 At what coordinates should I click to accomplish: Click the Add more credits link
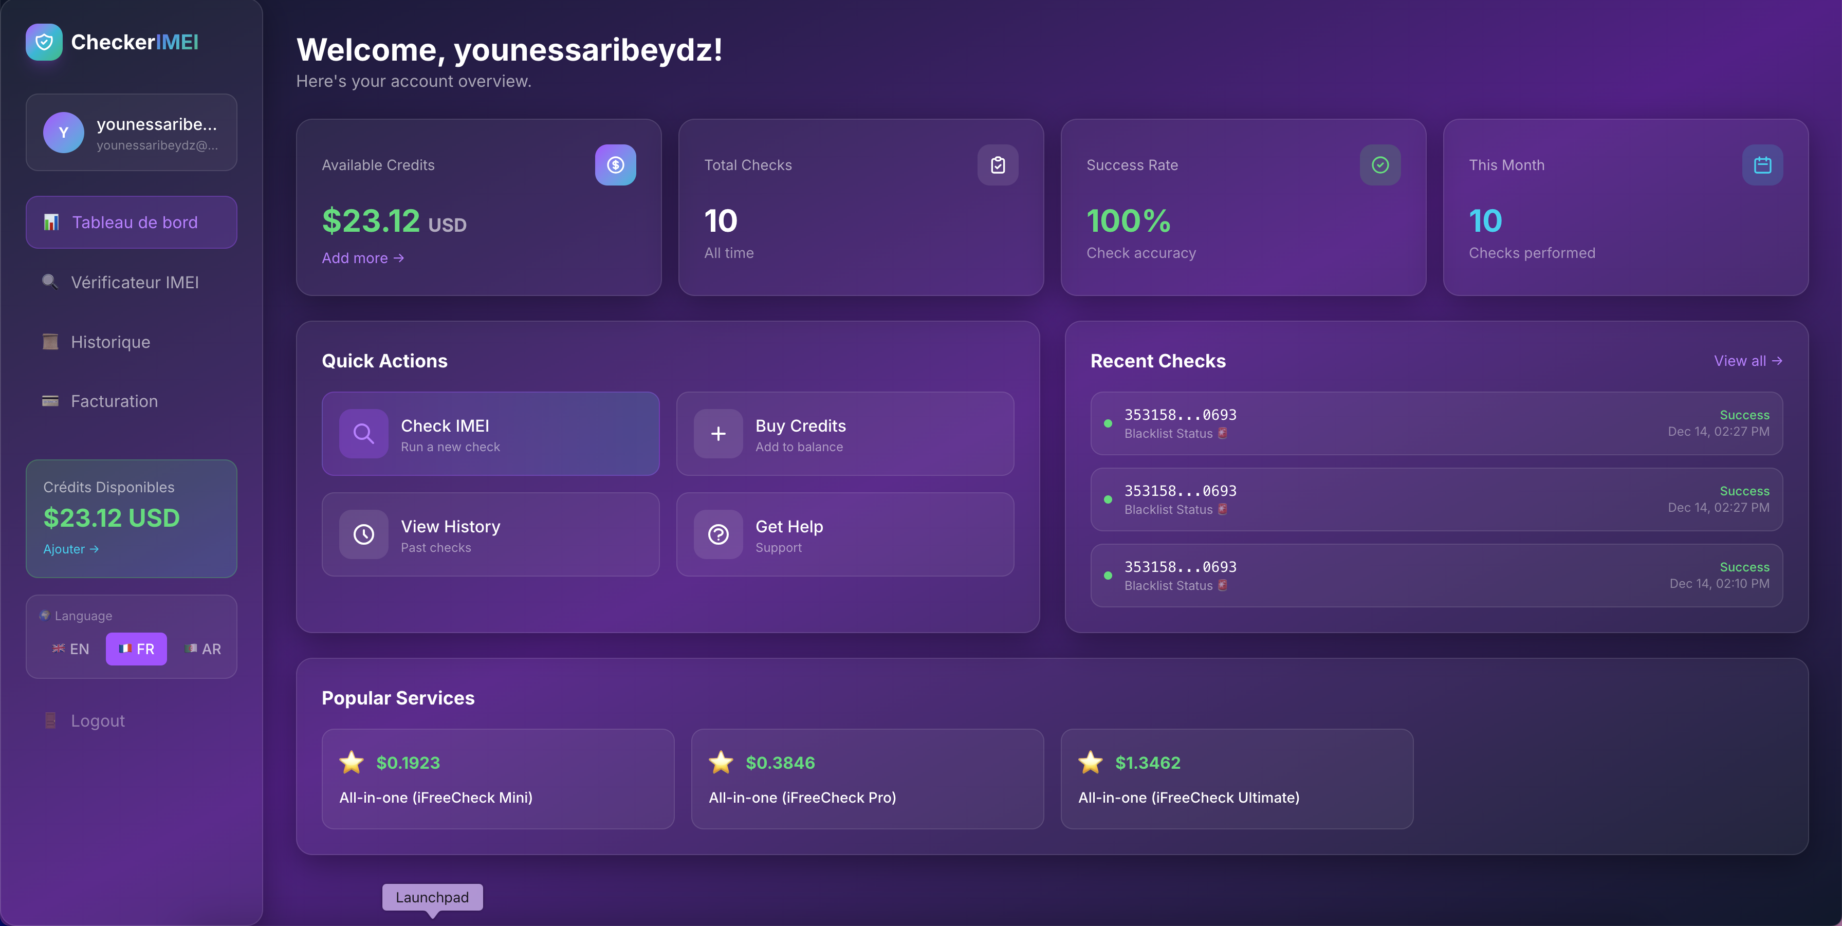(x=362, y=258)
